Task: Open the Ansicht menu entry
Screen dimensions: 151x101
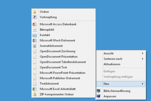Action: point(121,54)
